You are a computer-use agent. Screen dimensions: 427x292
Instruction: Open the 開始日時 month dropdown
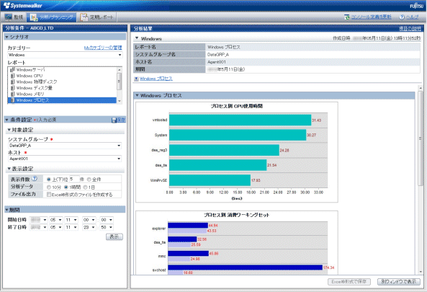(56, 220)
